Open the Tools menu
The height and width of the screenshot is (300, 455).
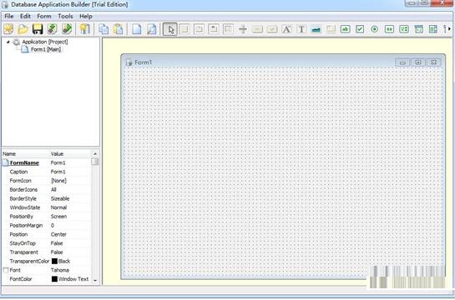[x=65, y=17]
